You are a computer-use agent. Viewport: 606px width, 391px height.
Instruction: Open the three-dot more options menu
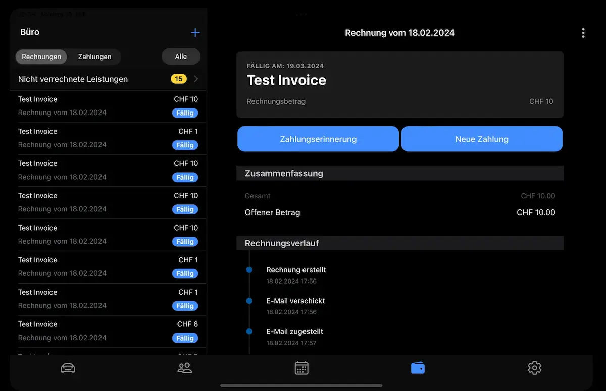[x=583, y=33]
